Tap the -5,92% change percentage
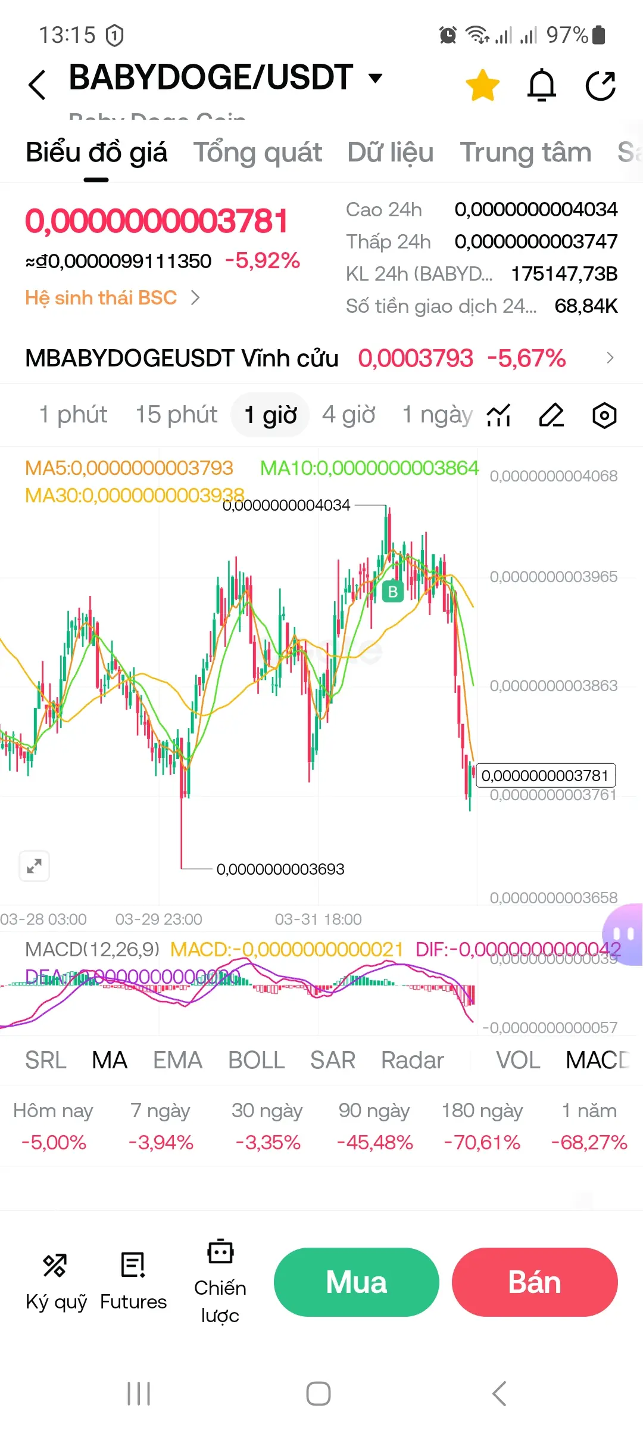The width and height of the screenshot is (643, 1430). click(x=263, y=260)
